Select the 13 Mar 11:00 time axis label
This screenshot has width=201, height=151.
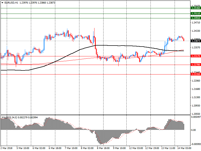coord(168,148)
